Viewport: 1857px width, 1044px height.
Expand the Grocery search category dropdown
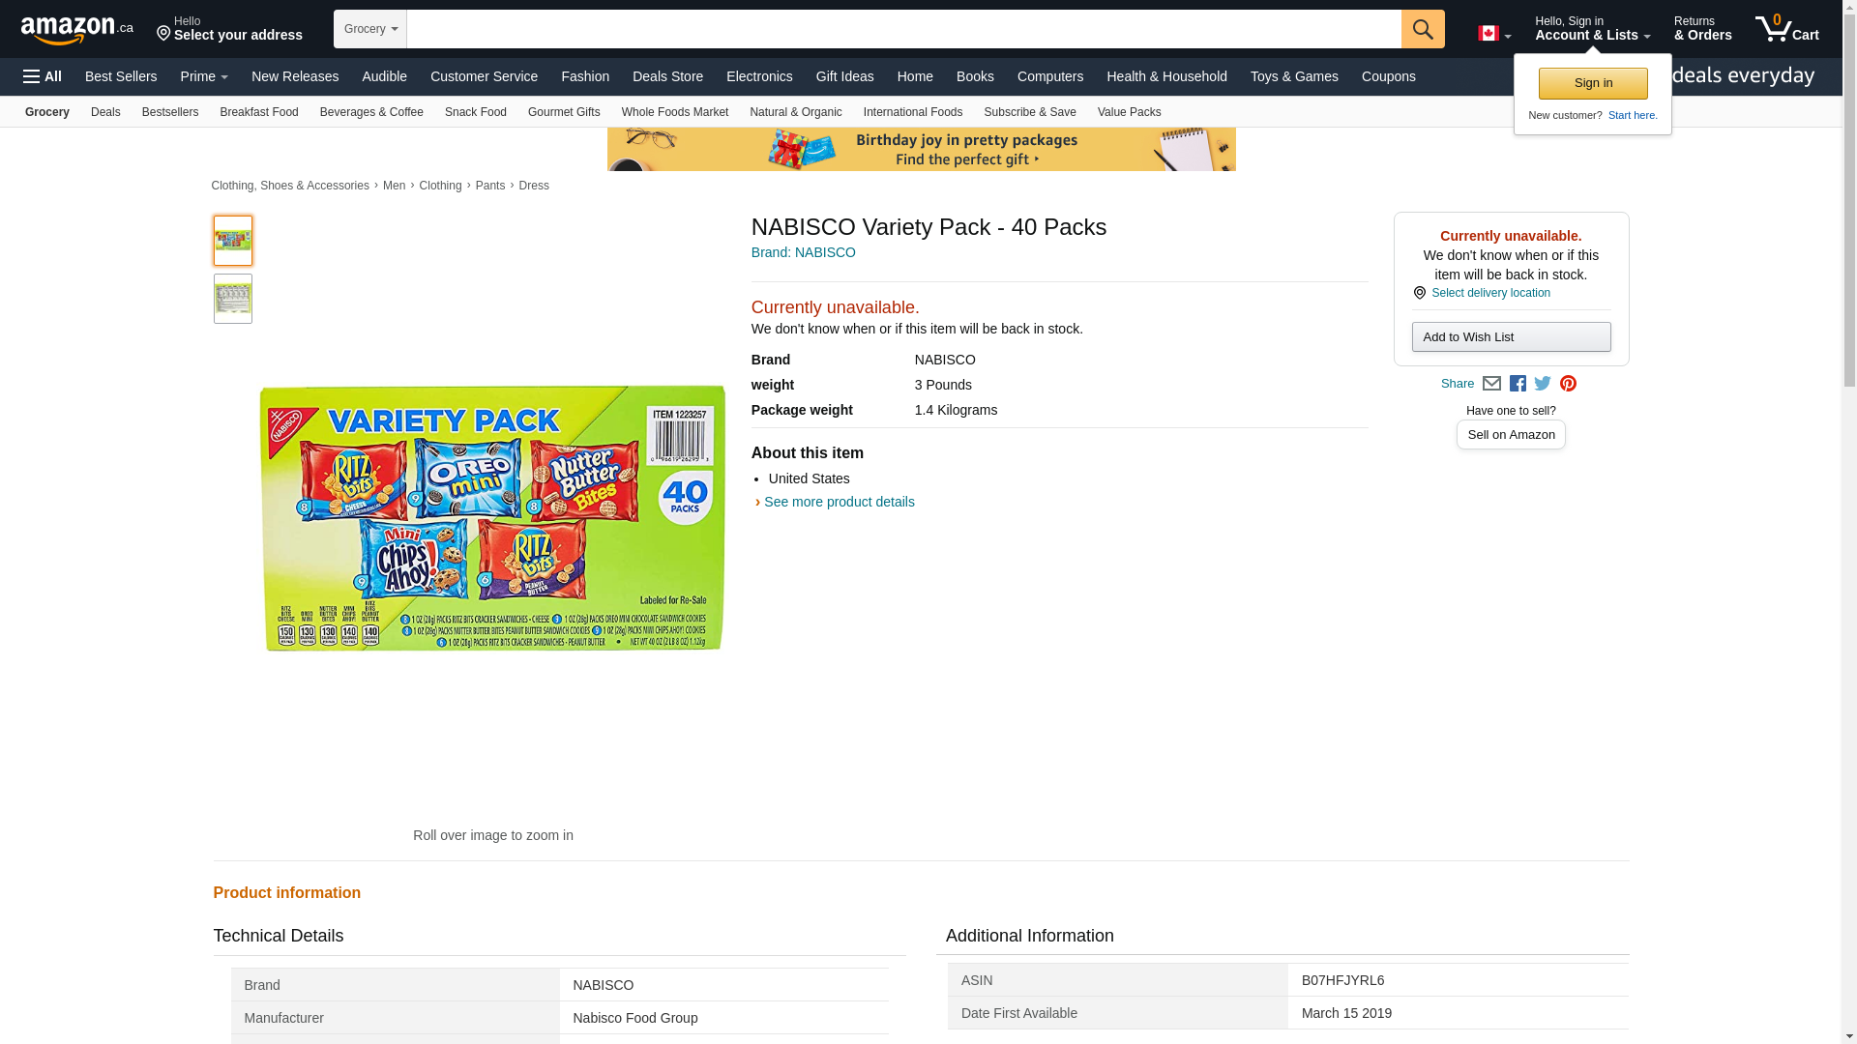370,29
